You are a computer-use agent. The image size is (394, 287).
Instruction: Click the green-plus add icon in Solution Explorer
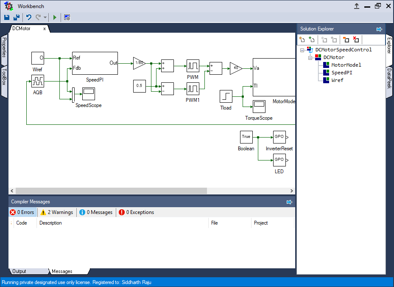(312, 39)
